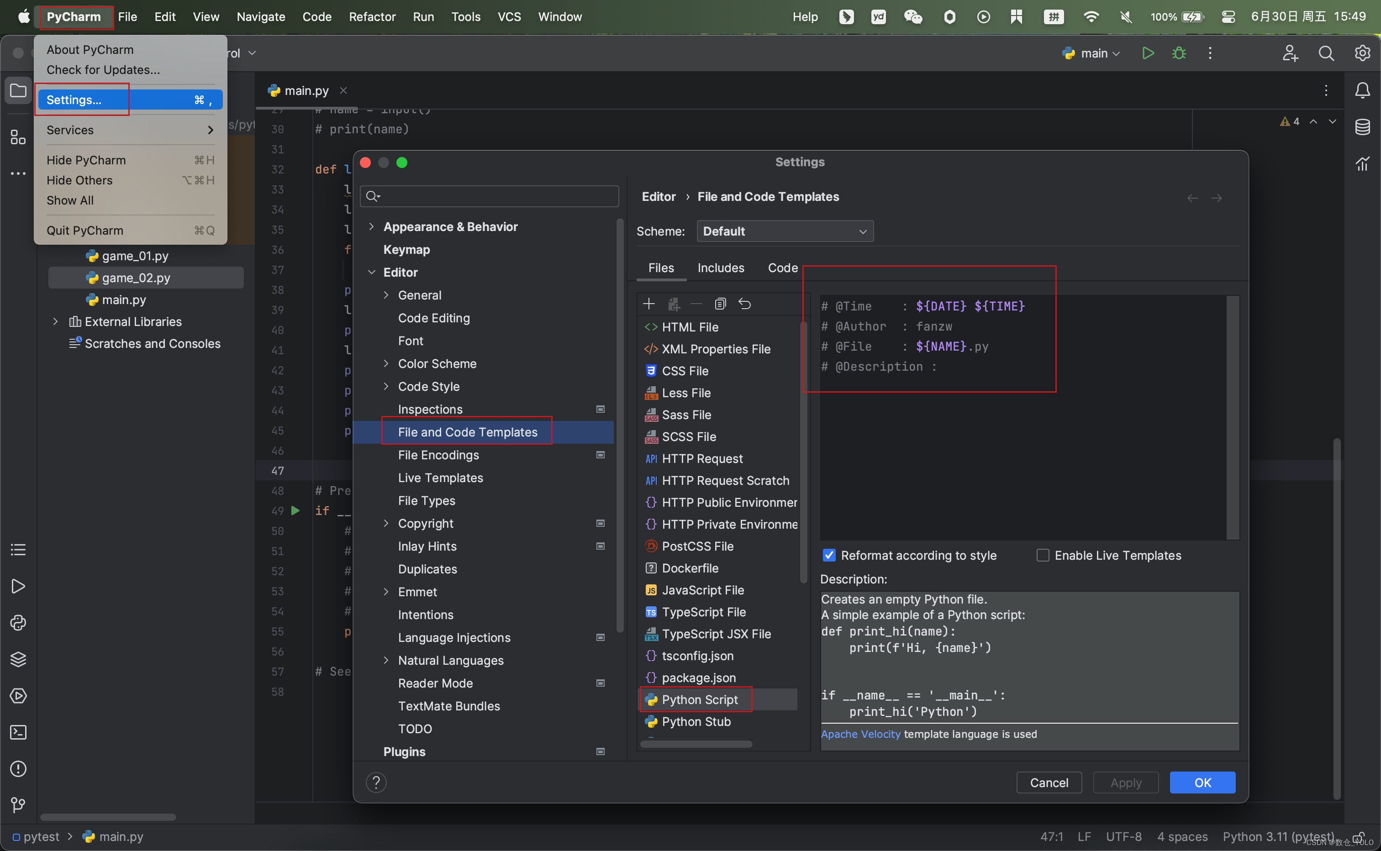
Task: Open Python Packages layers icon
Action: pyautogui.click(x=18, y=659)
